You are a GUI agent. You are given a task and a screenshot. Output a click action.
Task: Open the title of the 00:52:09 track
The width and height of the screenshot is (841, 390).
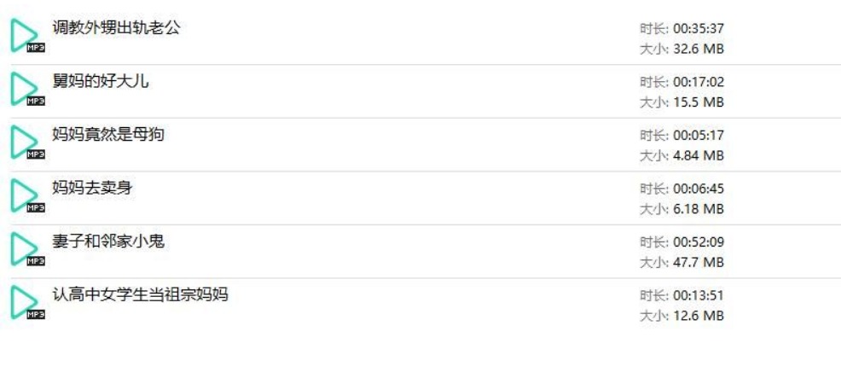coord(107,241)
